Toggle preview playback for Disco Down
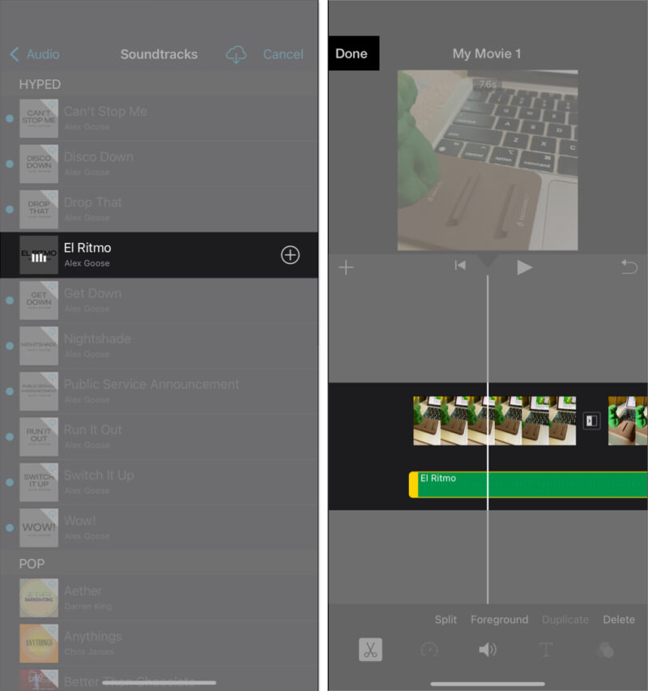Screen dimensions: 648x691 (x=8, y=164)
